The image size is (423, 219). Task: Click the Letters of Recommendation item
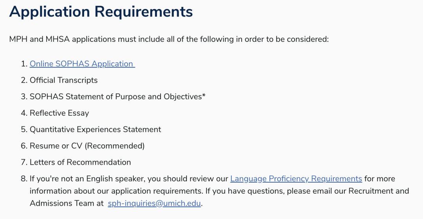[80, 162]
